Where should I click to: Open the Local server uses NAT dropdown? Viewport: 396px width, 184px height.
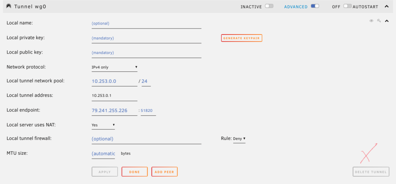(x=103, y=125)
